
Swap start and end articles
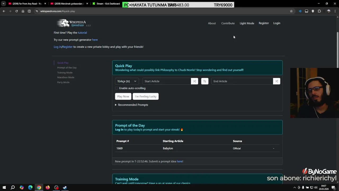point(205,81)
